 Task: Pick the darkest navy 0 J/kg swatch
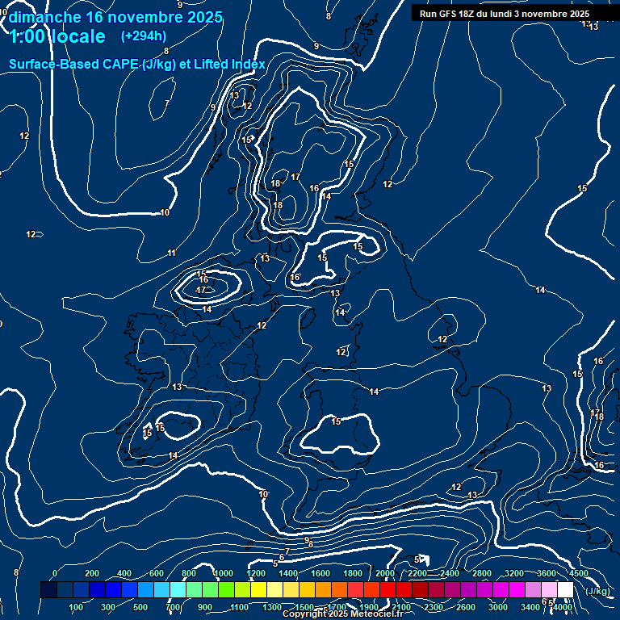tap(48, 590)
